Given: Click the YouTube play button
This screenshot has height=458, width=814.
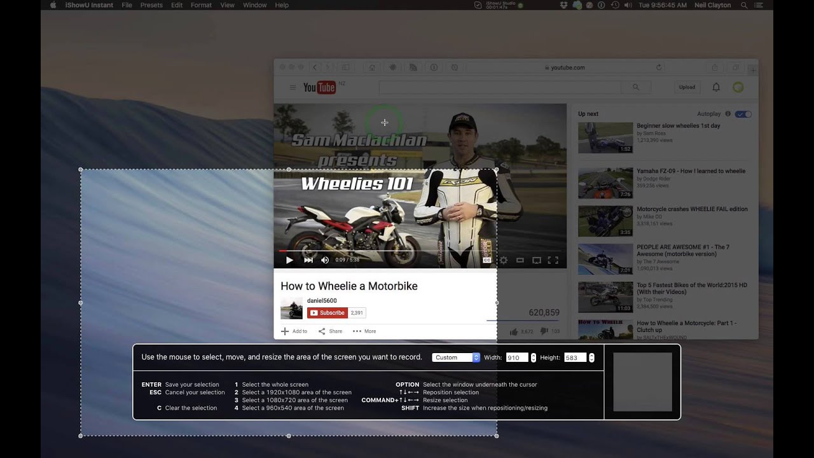Looking at the screenshot, I should (x=289, y=260).
